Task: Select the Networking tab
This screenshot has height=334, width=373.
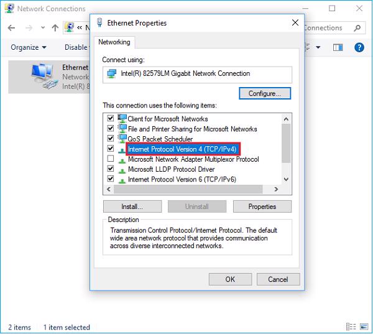Action: tap(114, 42)
